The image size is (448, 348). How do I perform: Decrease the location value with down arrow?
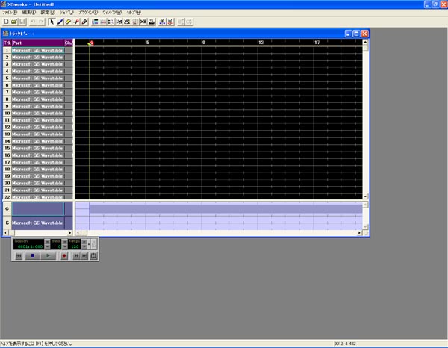[48, 246]
